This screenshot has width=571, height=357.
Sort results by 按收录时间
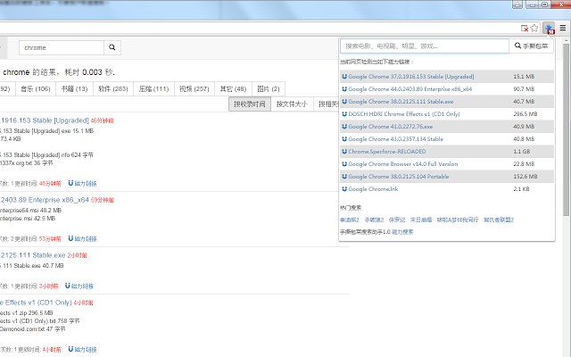click(x=250, y=104)
